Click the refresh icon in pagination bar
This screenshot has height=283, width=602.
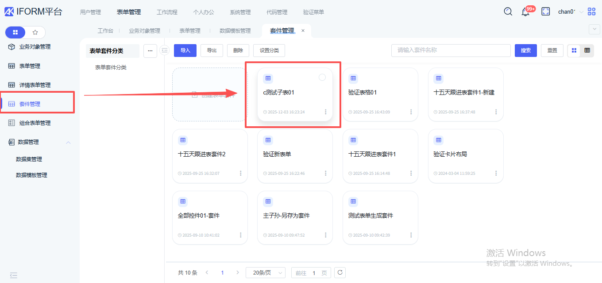tap(340, 272)
